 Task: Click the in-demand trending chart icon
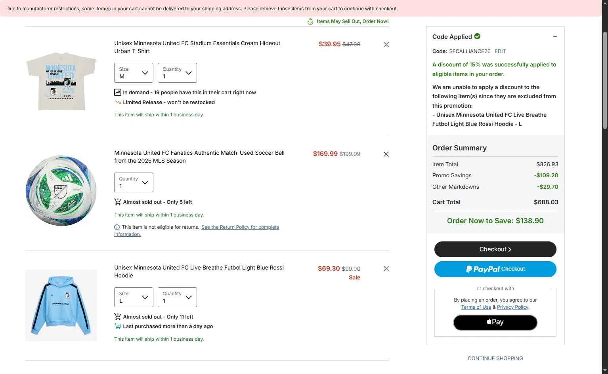click(x=118, y=92)
